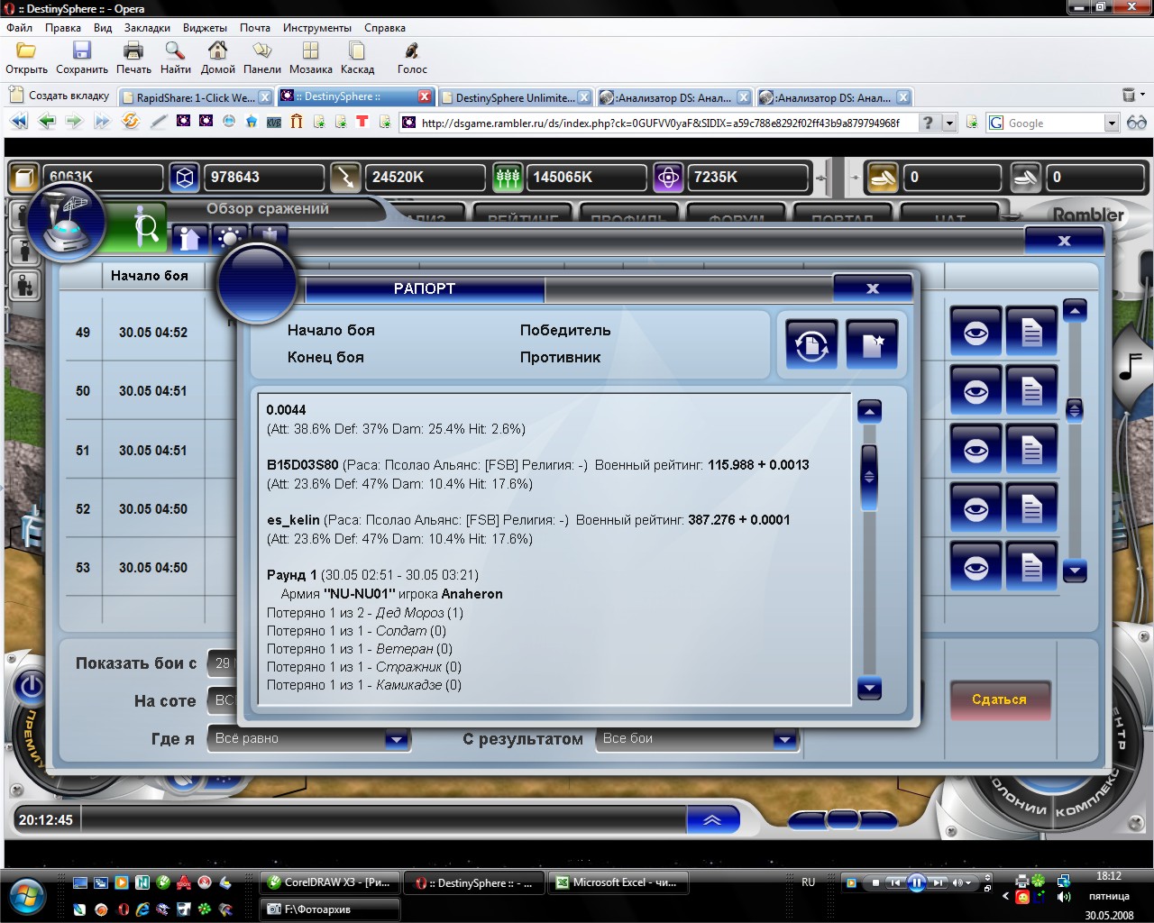Toggle the eye icon for battle 50
The height and width of the screenshot is (923, 1154).
(x=975, y=392)
